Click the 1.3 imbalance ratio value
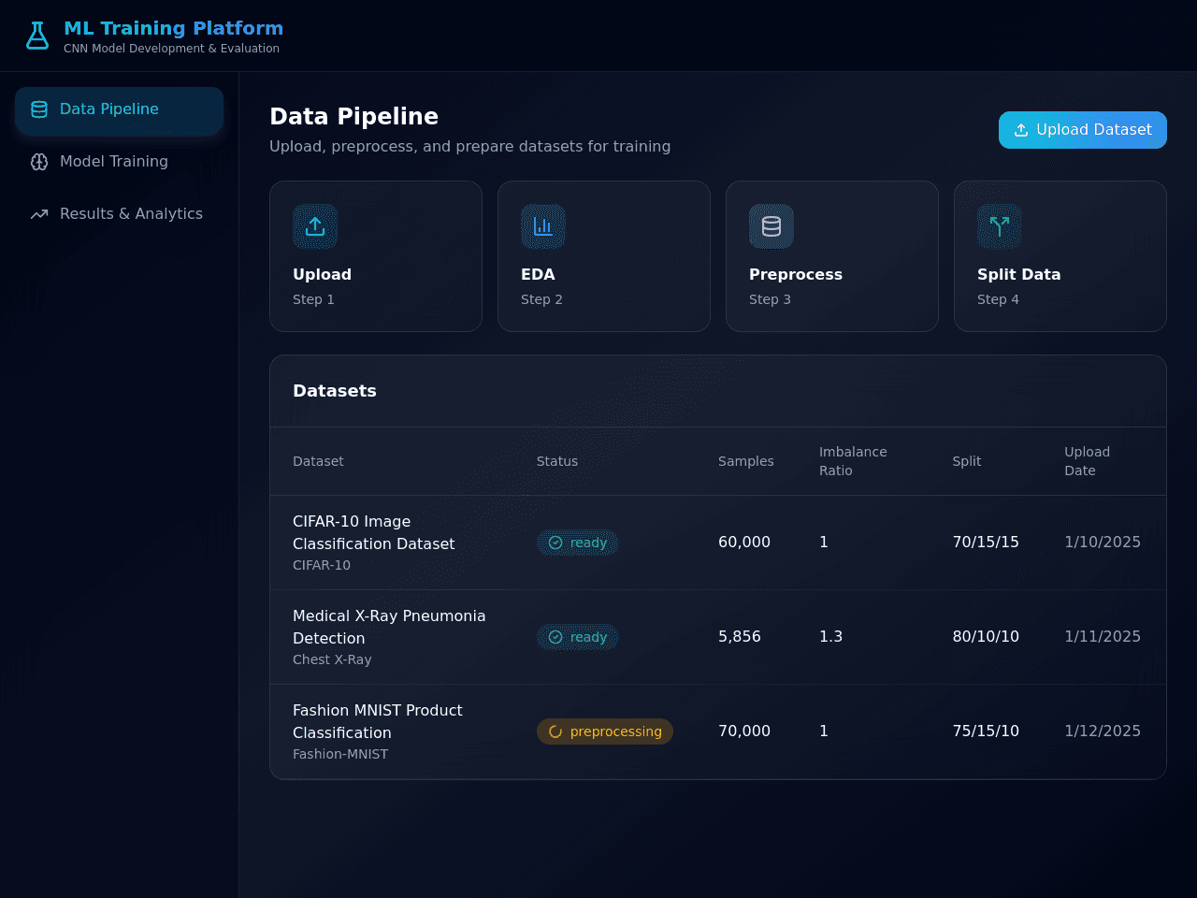This screenshot has width=1197, height=898. 831,637
